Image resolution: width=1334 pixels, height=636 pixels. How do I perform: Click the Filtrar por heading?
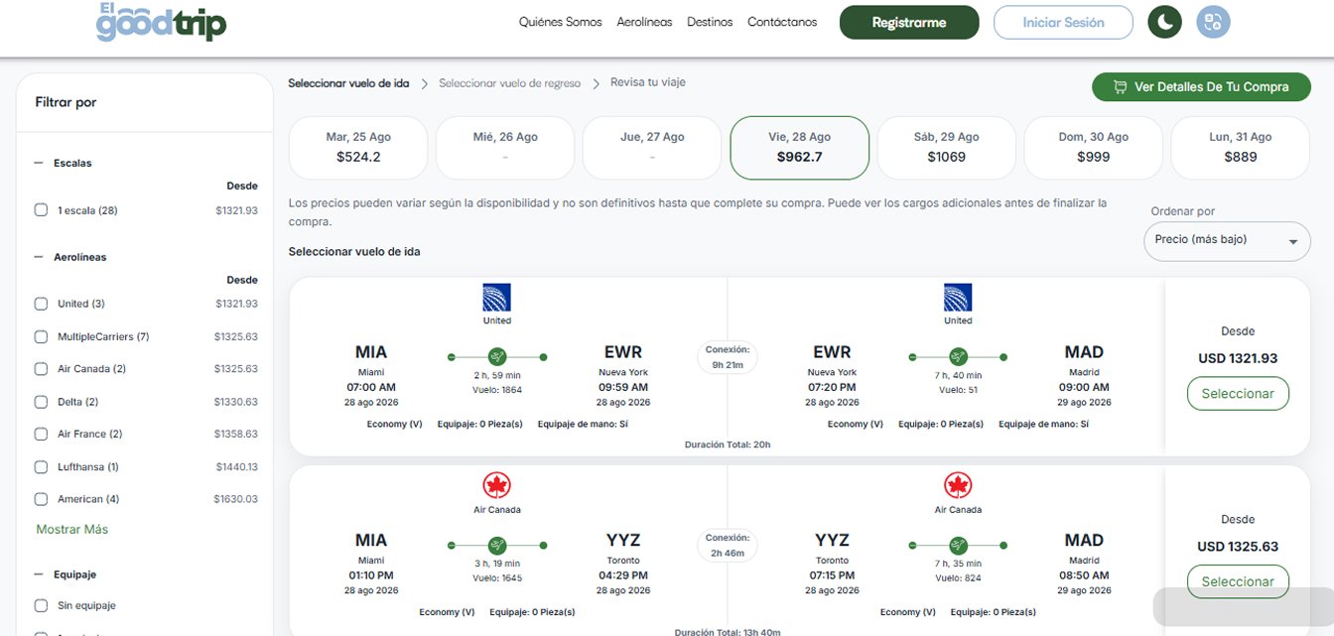(66, 102)
